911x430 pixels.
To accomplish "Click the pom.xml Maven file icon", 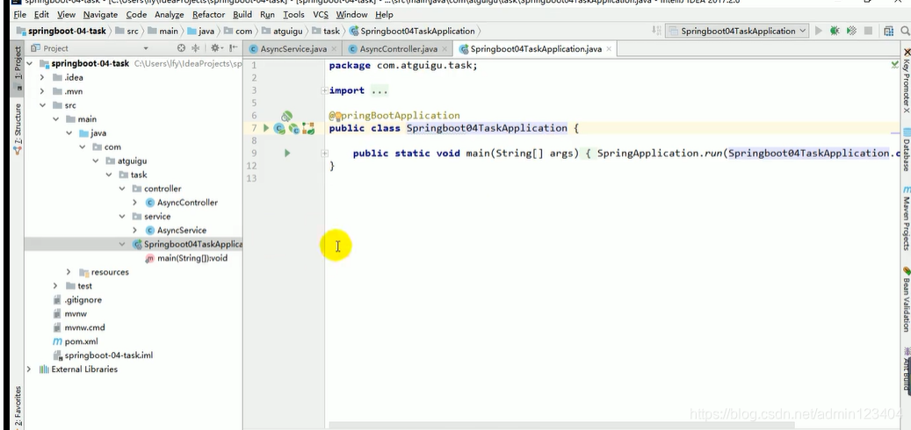I will 57,341.
